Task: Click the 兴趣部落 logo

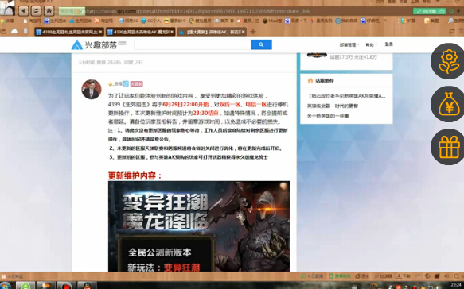Action: click(x=95, y=45)
